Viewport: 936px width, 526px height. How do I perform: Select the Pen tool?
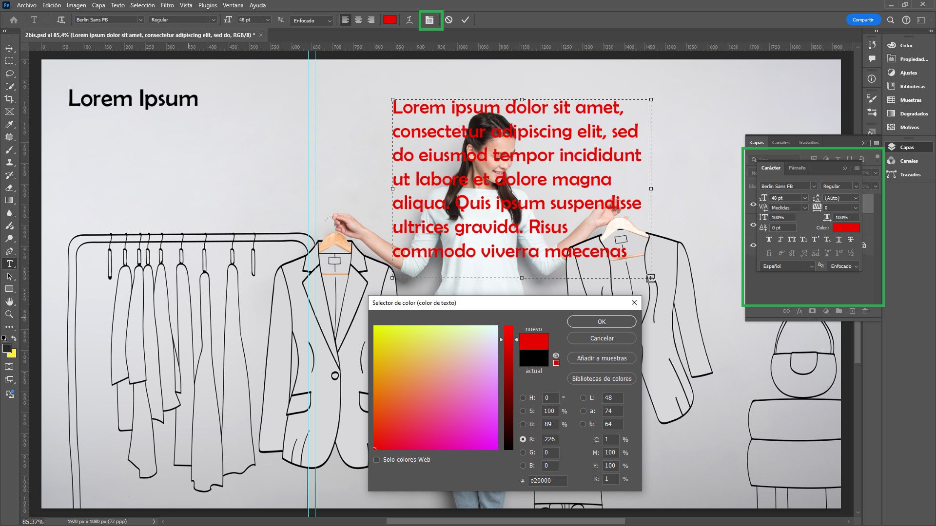[9, 251]
